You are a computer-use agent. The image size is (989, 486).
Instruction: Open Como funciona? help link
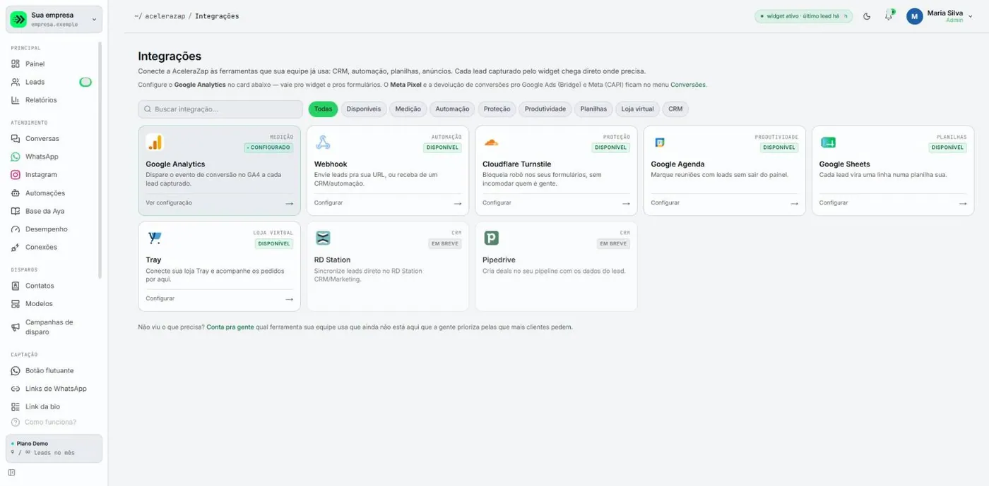click(50, 422)
